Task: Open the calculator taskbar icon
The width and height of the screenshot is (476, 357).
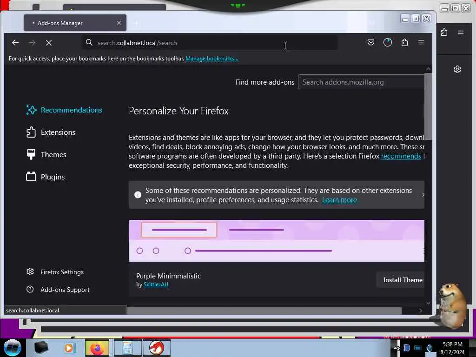Action: coord(127,348)
